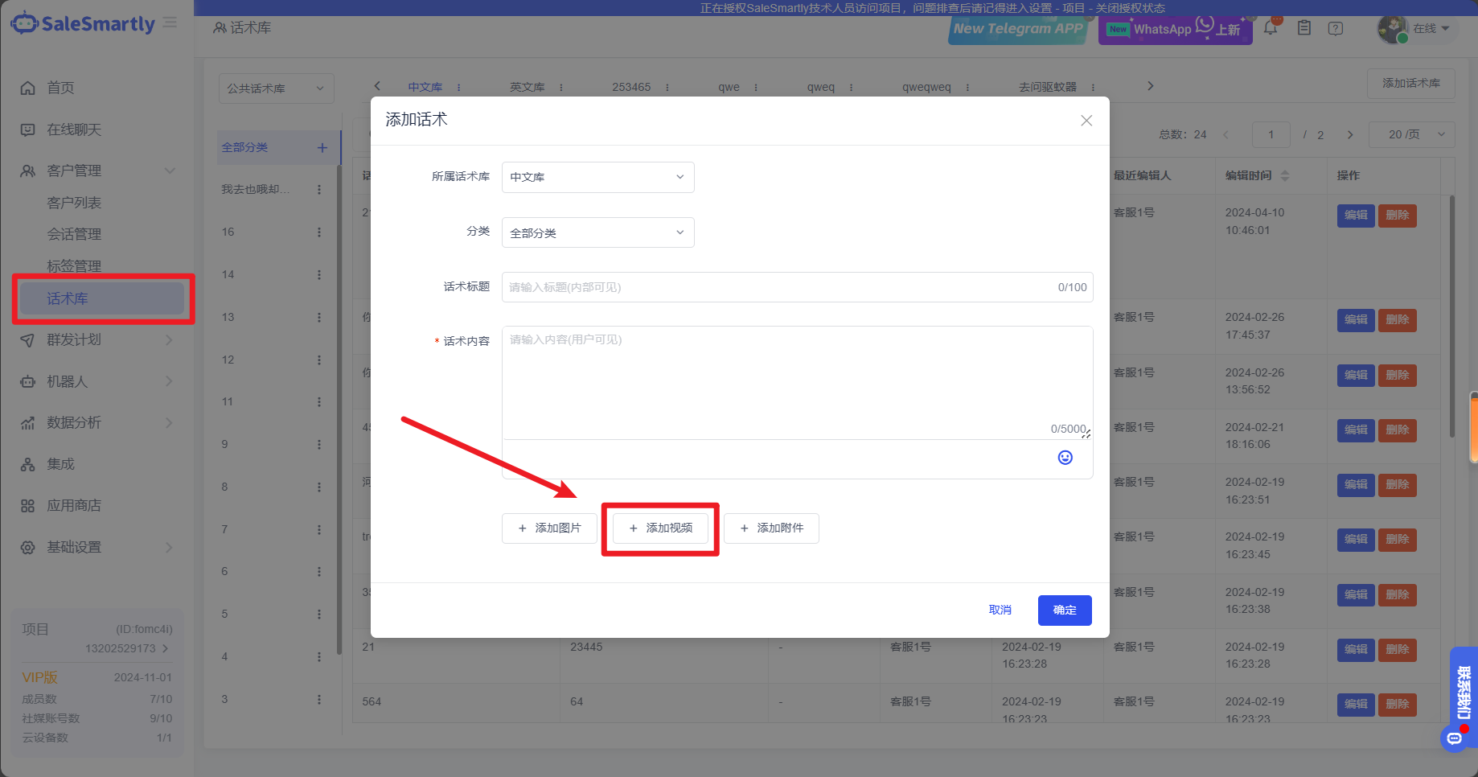Click the clipboard task icon in header
The height and width of the screenshot is (777, 1478).
[x=1304, y=28]
